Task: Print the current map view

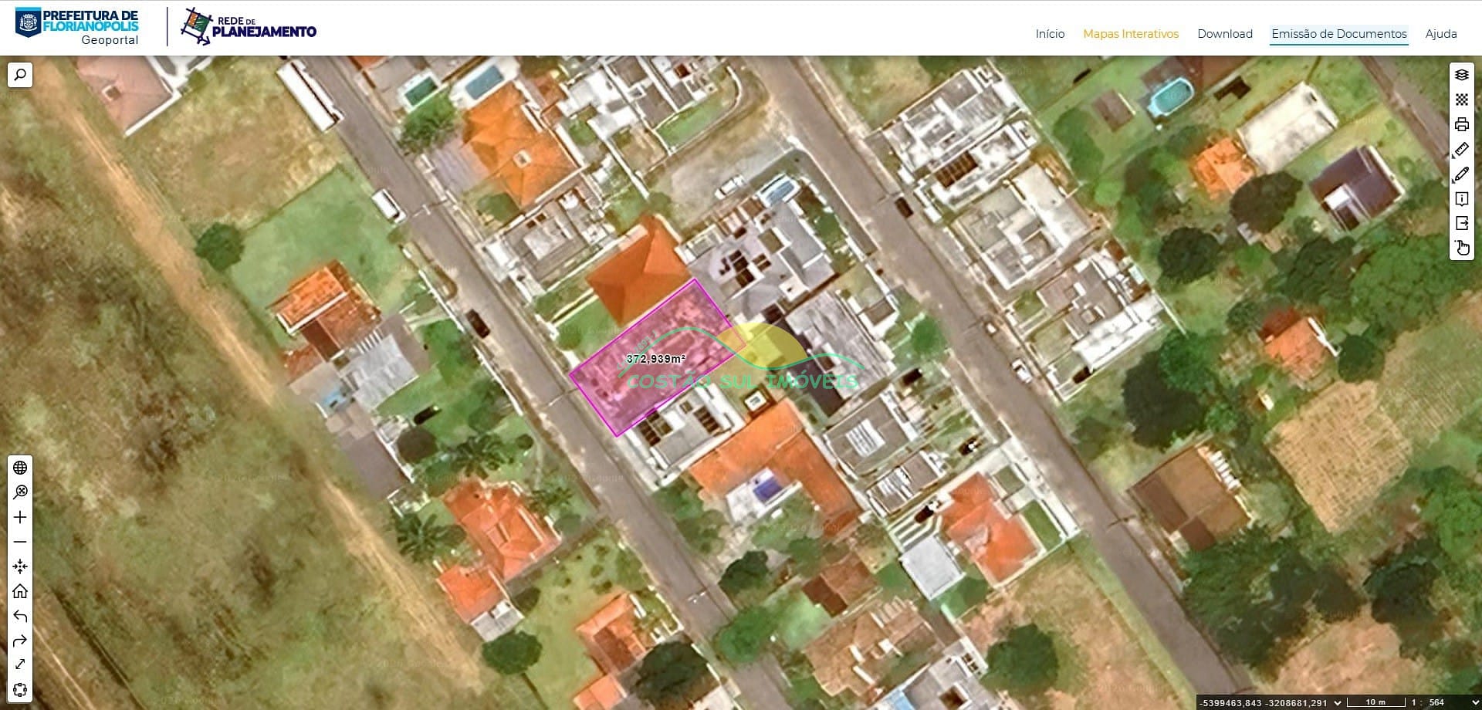Action: tap(1461, 123)
